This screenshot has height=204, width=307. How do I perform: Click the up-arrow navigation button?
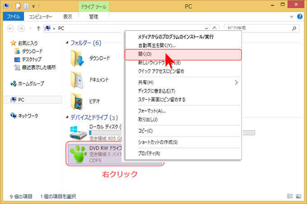pos(38,28)
